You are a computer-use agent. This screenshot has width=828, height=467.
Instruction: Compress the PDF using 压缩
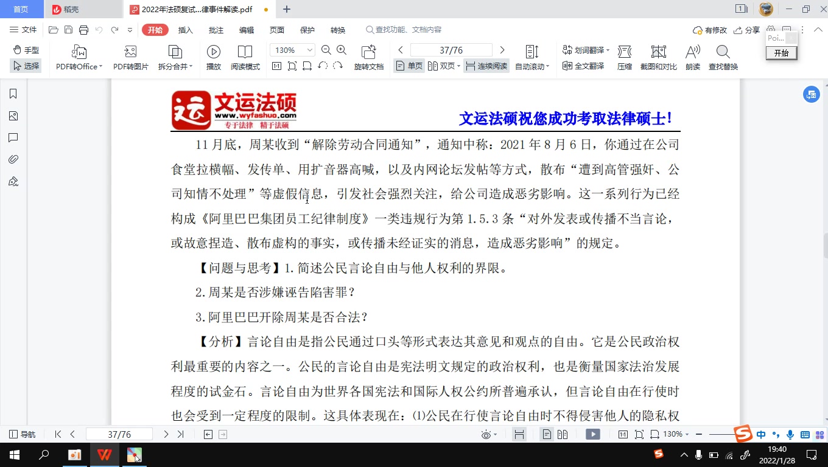624,58
